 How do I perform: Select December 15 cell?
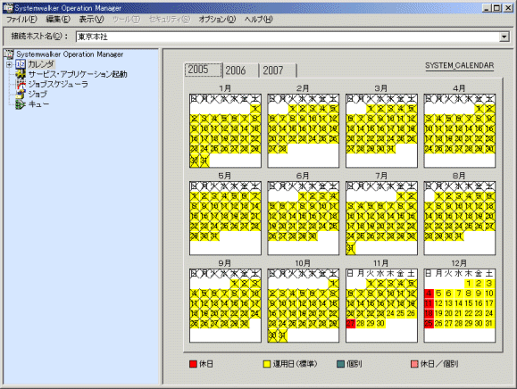(x=469, y=303)
